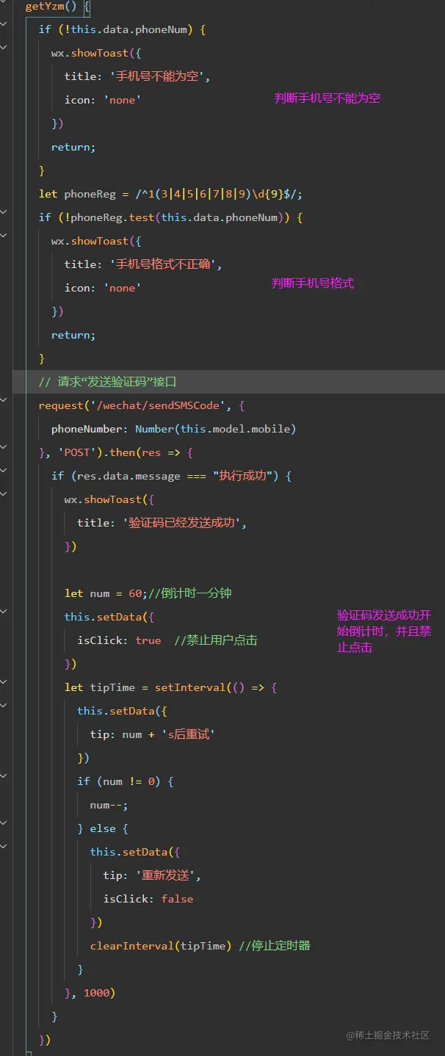The height and width of the screenshot is (1056, 445).
Task: Click the comment '禁止用户点击'
Action: tap(216, 640)
